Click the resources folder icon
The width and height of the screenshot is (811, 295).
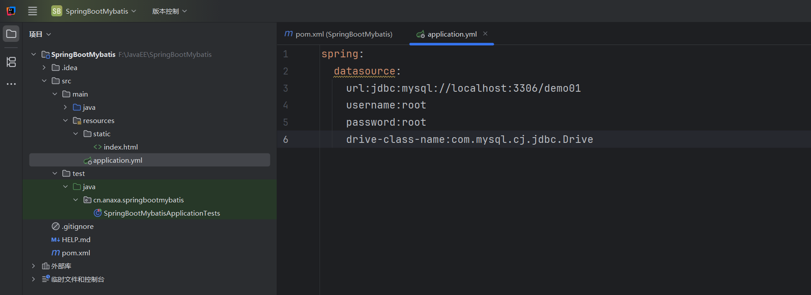pos(77,120)
